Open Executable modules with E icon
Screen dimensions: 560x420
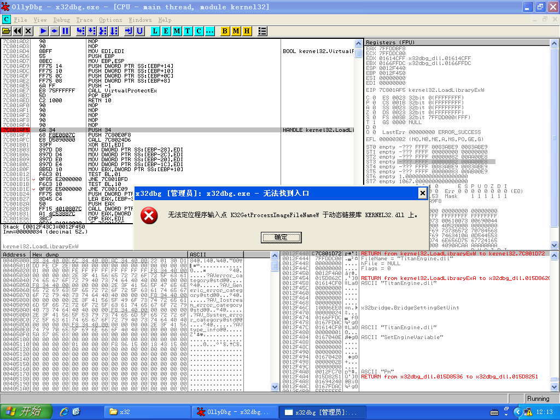click(166, 31)
